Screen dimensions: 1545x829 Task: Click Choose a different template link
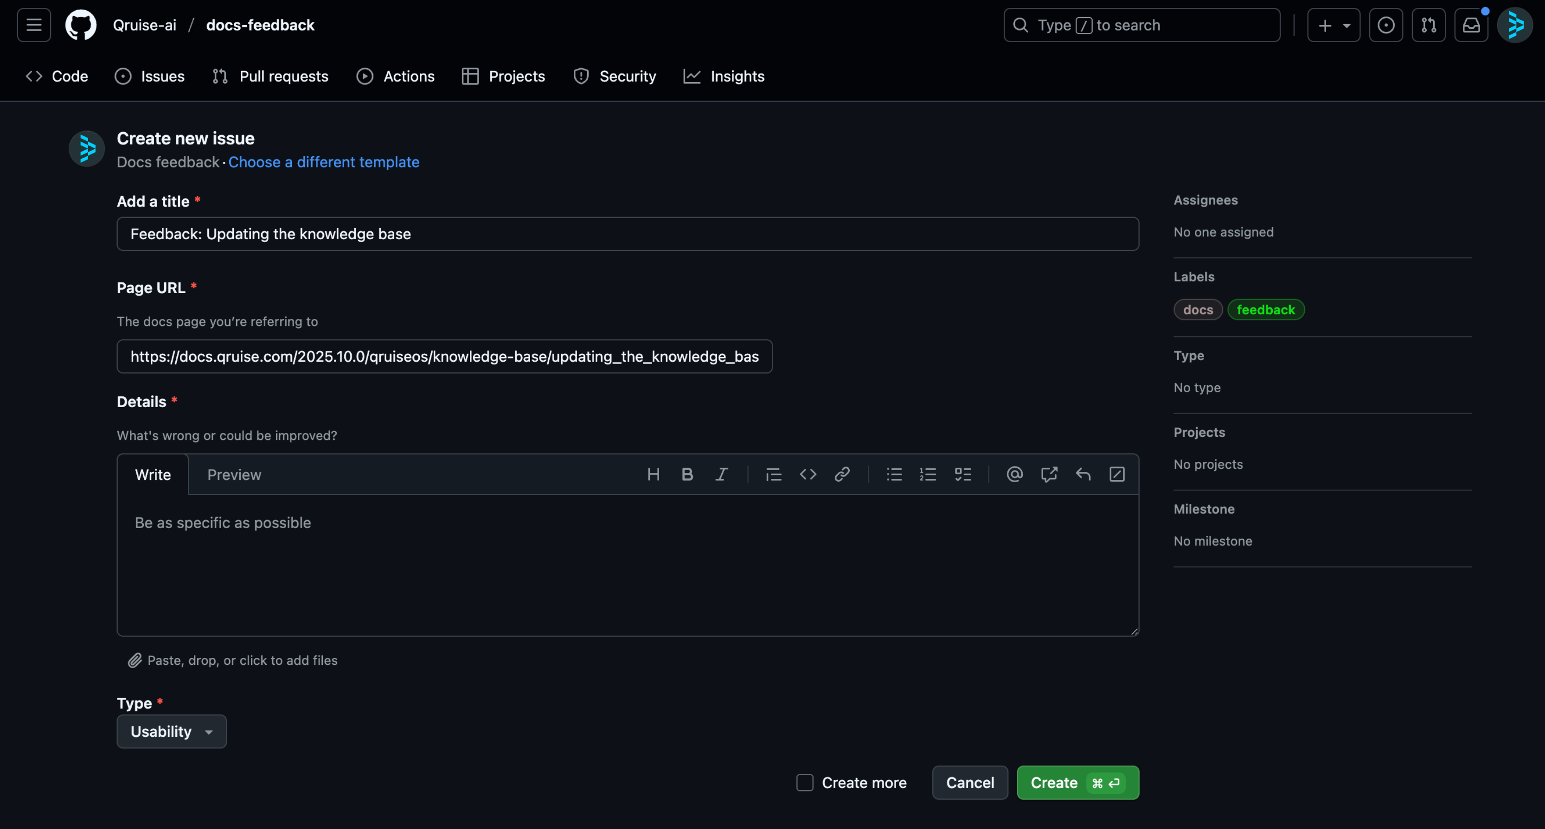point(324,162)
